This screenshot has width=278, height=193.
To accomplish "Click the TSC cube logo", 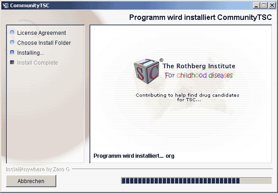I will [146, 71].
